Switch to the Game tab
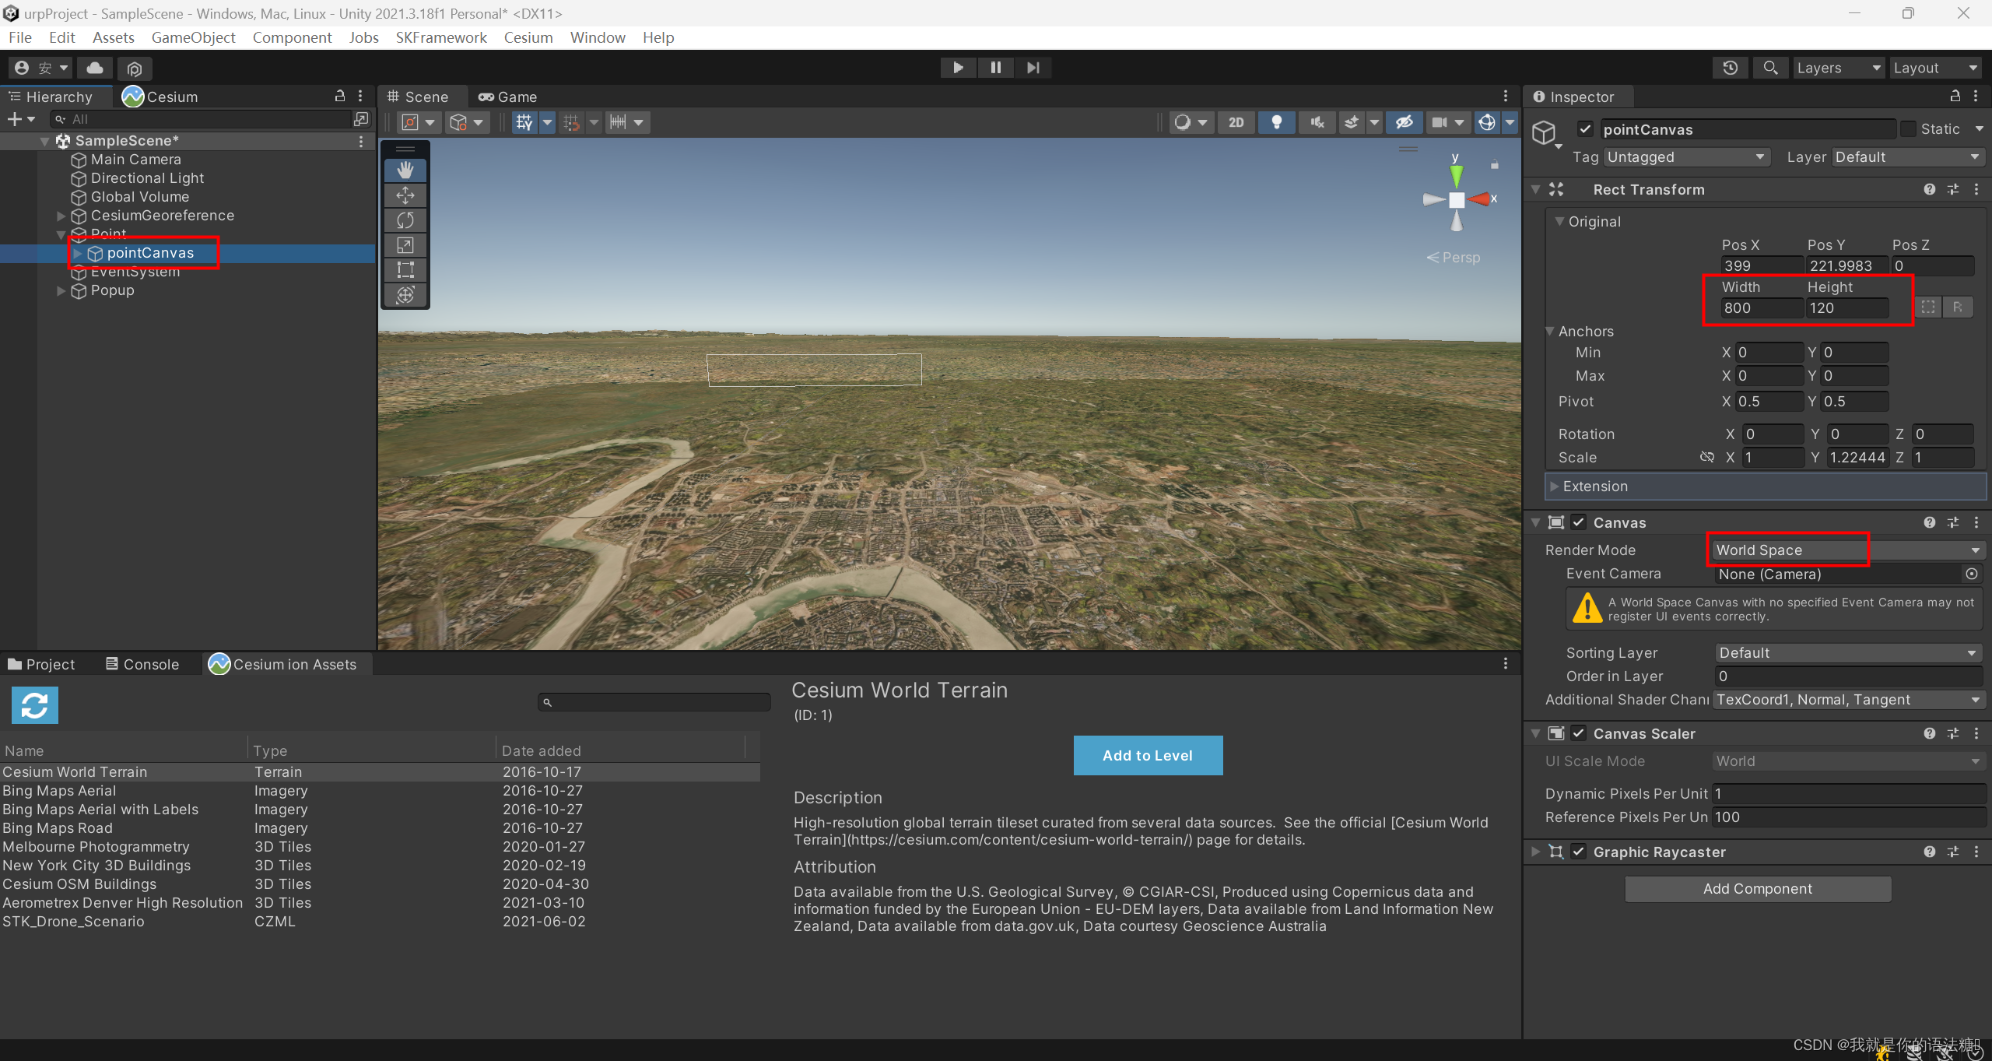Viewport: 1992px width, 1061px height. [507, 97]
